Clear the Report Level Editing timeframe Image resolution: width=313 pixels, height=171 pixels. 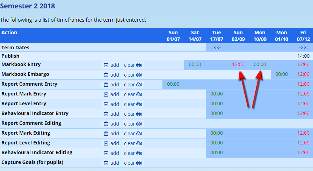point(133,143)
